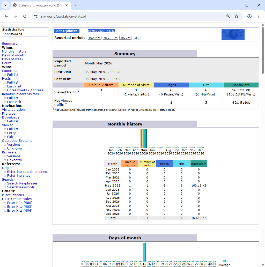Open the Countries link
The height and width of the screenshot is (267, 265).
[x=10, y=71]
